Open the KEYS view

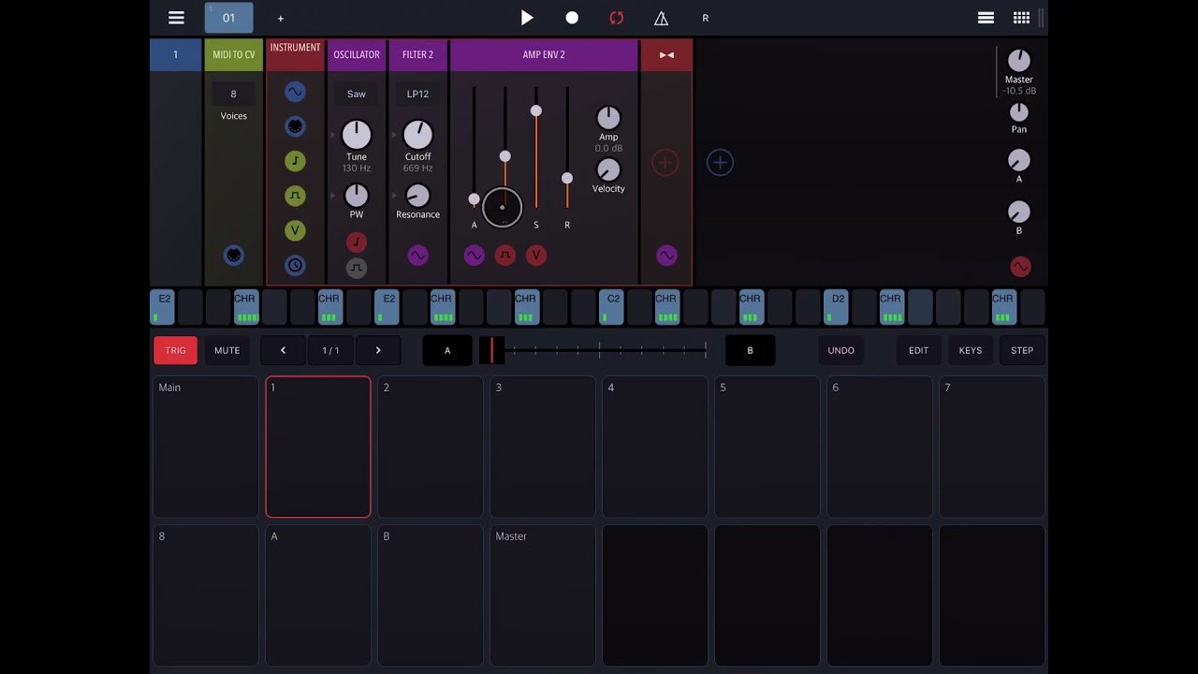970,350
